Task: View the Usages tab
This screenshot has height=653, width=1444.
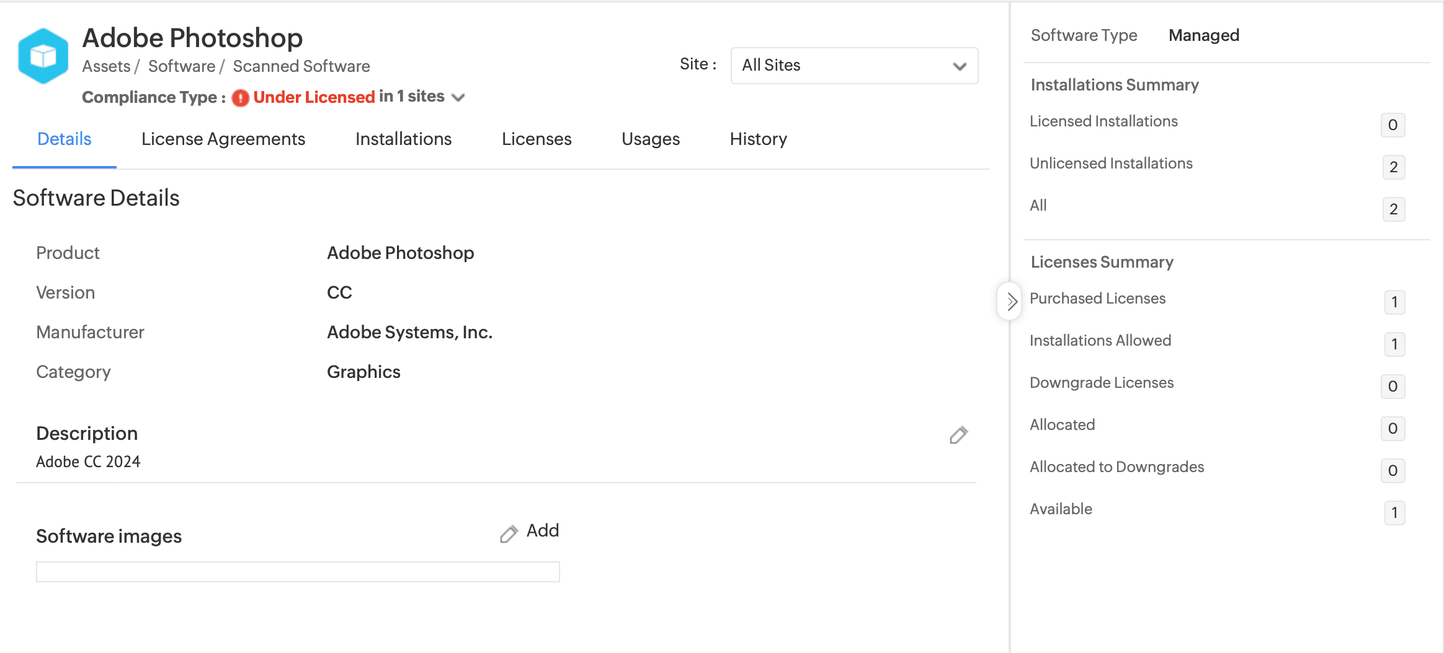Action: (x=651, y=139)
